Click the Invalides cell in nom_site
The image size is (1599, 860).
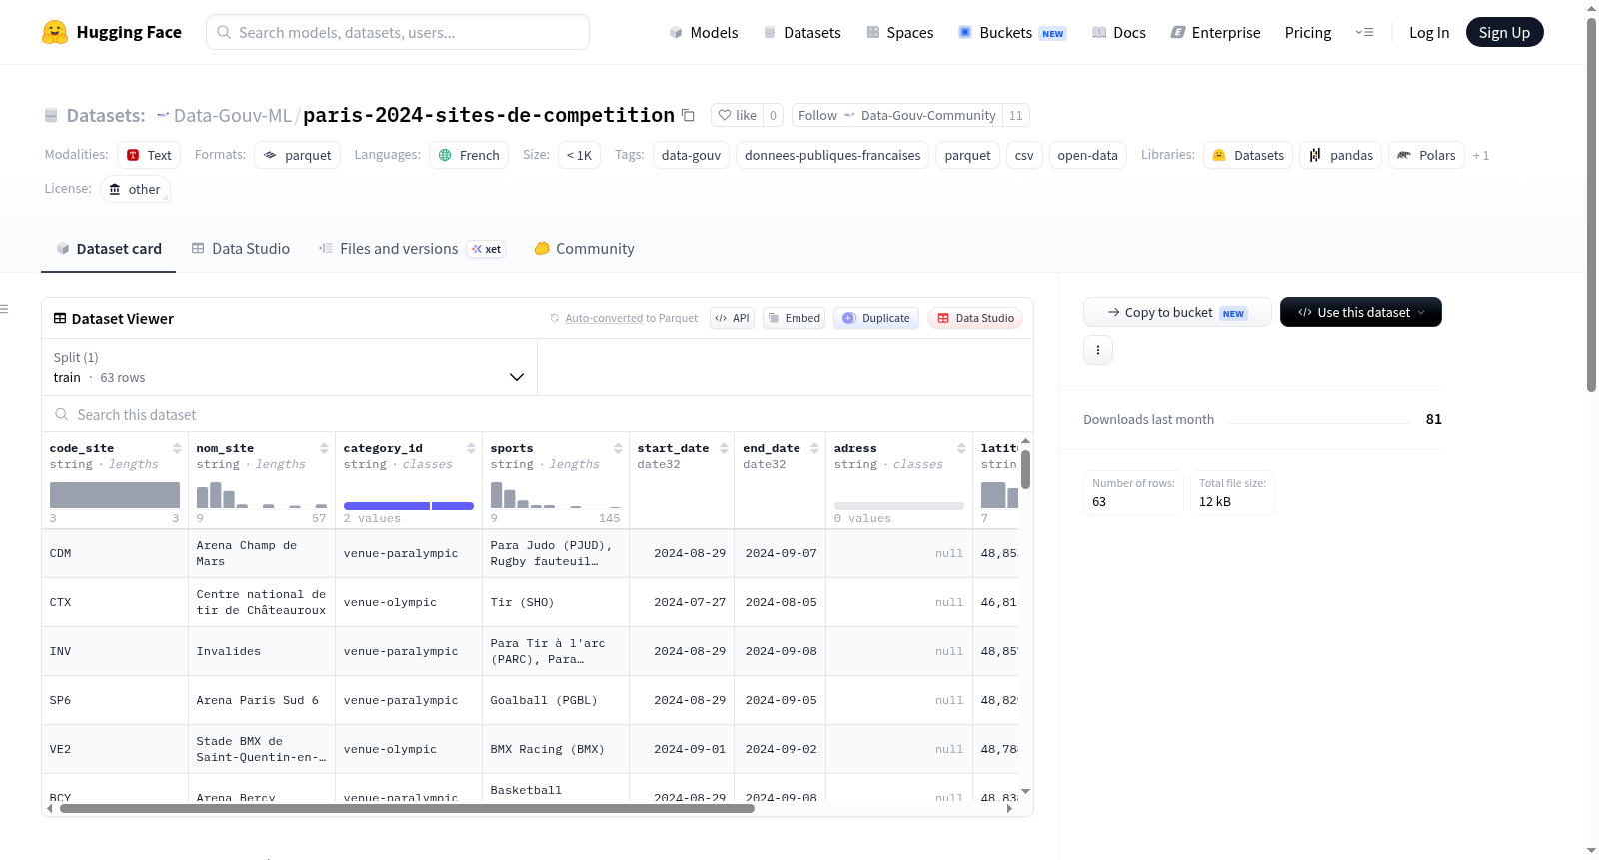(x=262, y=651)
